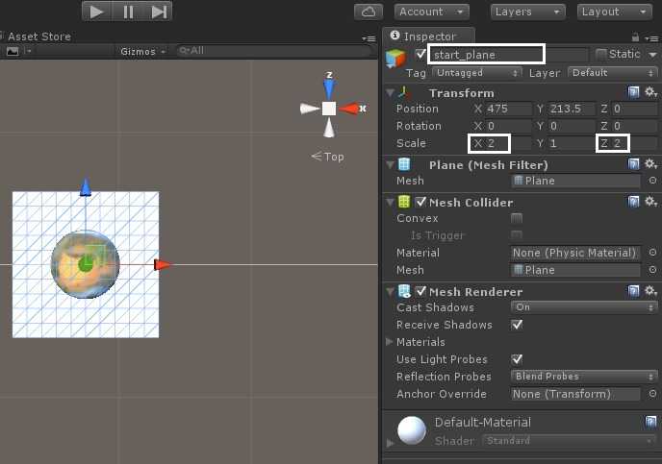
Task: Click the Scale Y field
Action: tap(572, 143)
